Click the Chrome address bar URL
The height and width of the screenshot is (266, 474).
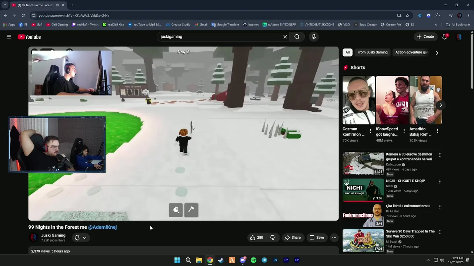74,16
